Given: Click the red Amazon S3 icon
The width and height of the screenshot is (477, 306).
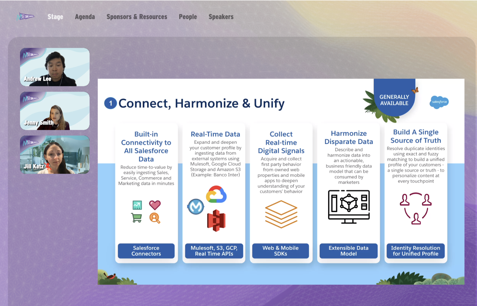Looking at the screenshot, I should pyautogui.click(x=216, y=221).
